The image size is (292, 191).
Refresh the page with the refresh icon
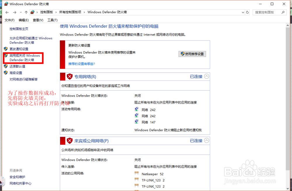click(x=247, y=12)
